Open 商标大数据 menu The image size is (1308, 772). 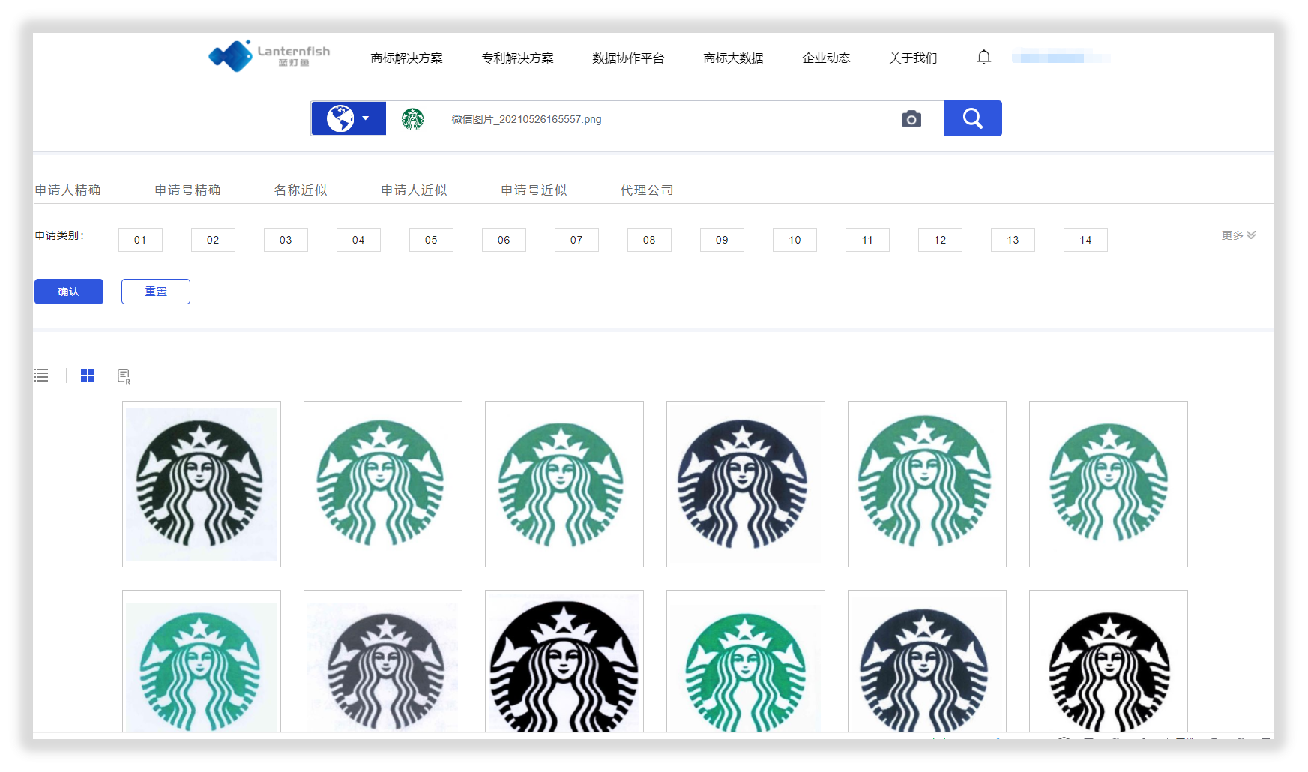[733, 58]
